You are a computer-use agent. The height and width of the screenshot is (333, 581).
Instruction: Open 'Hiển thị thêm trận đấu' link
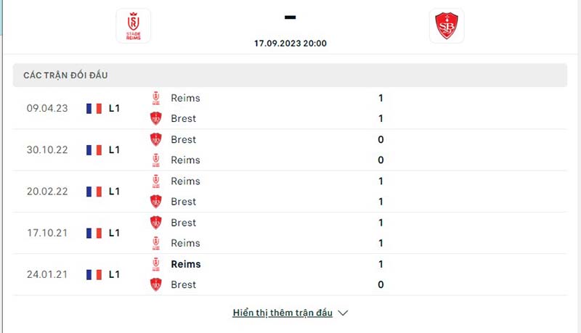pos(283,313)
